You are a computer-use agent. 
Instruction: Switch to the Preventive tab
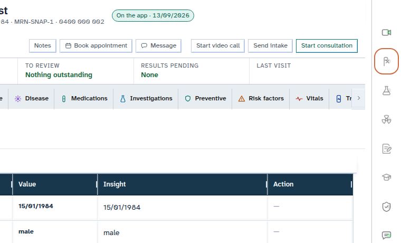(x=205, y=99)
